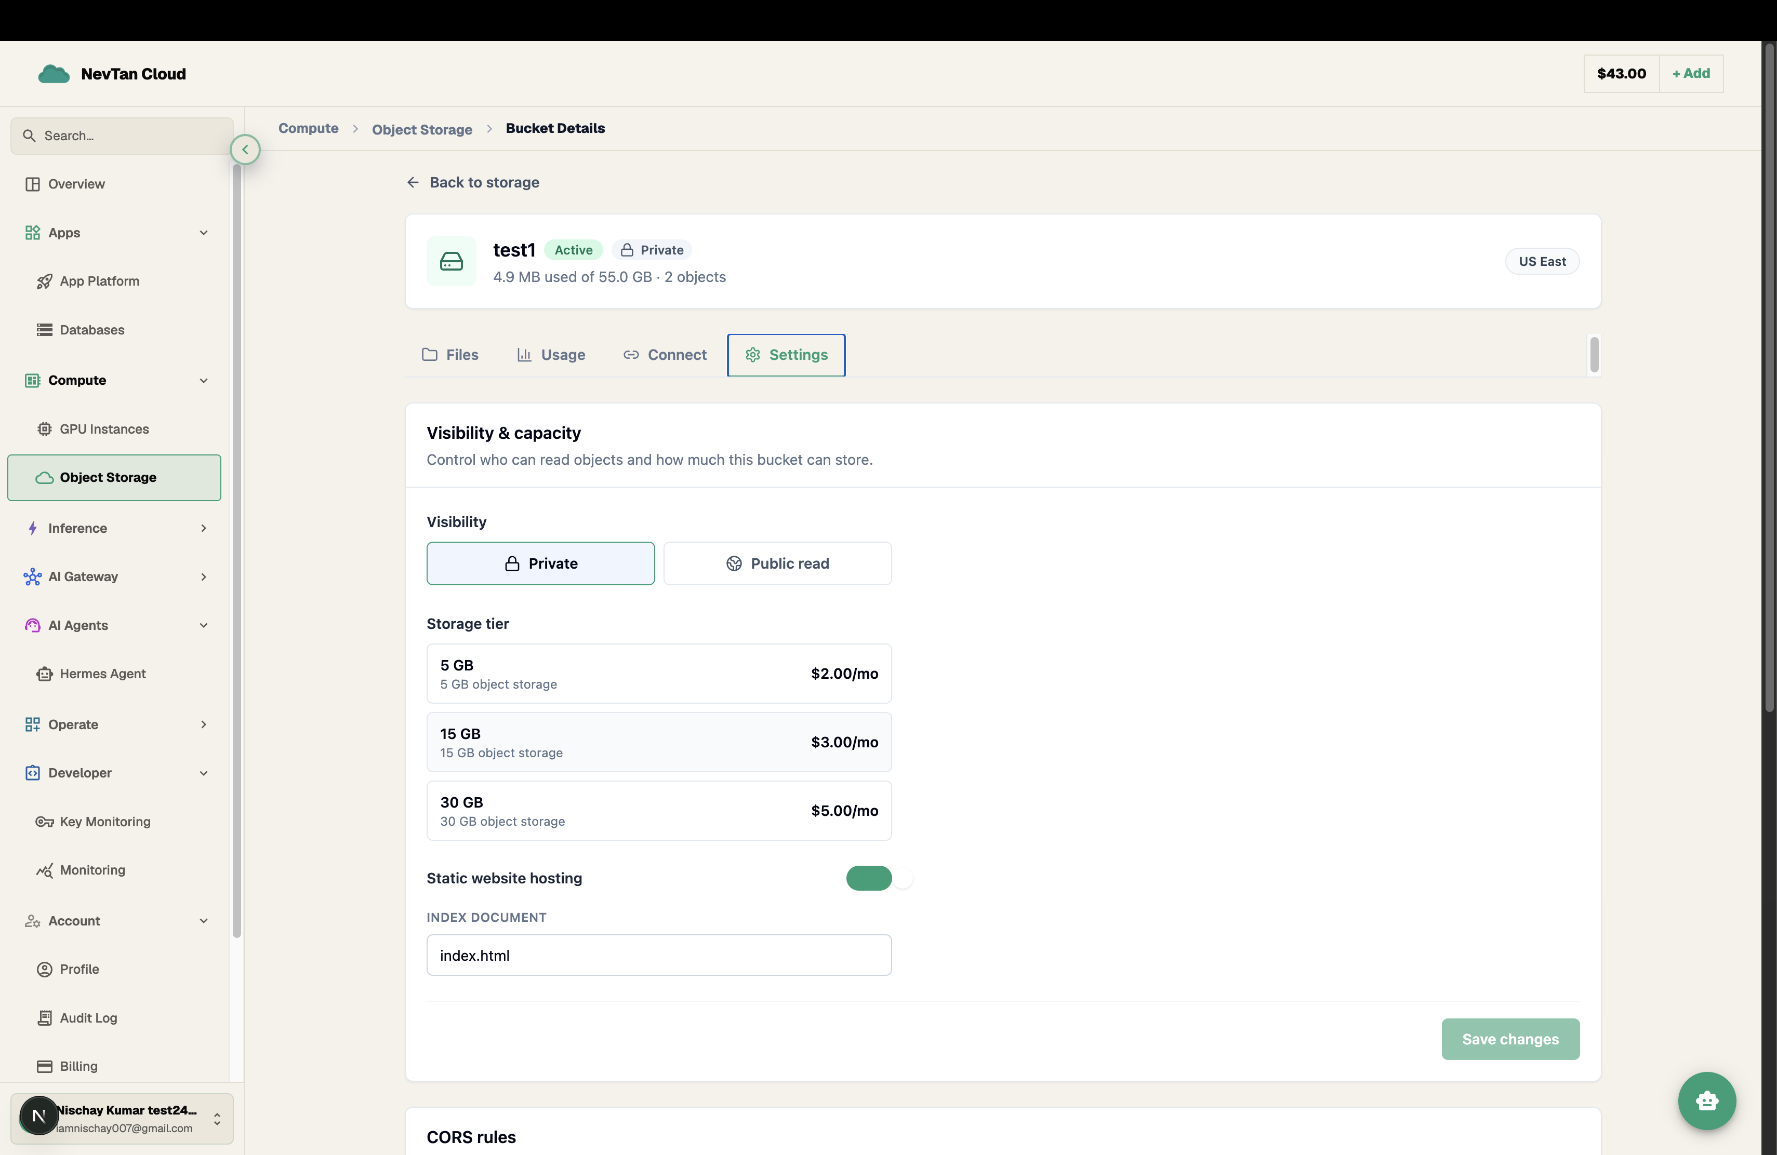1777x1155 pixels.
Task: Click the Compute section icon
Action: 32,381
